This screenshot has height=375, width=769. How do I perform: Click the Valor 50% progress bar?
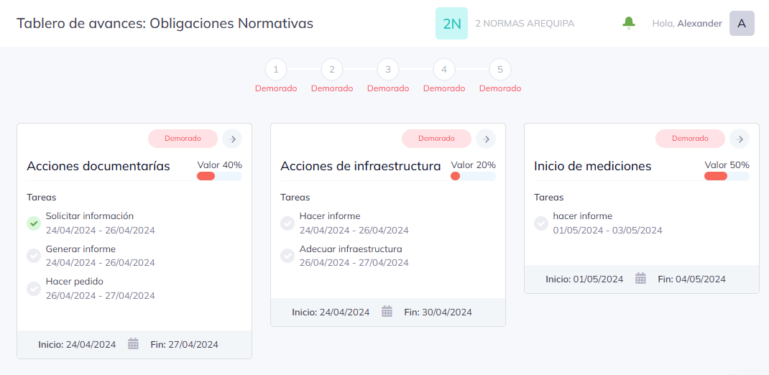pos(727,177)
